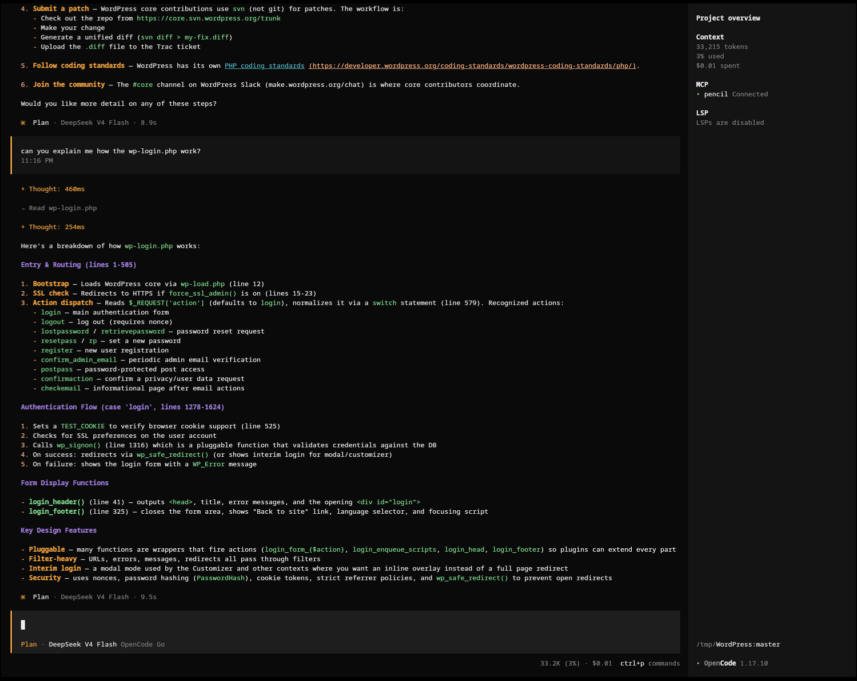This screenshot has width=857, height=681.
Task: Click 'wp_signon()' code reference
Action: (x=79, y=445)
